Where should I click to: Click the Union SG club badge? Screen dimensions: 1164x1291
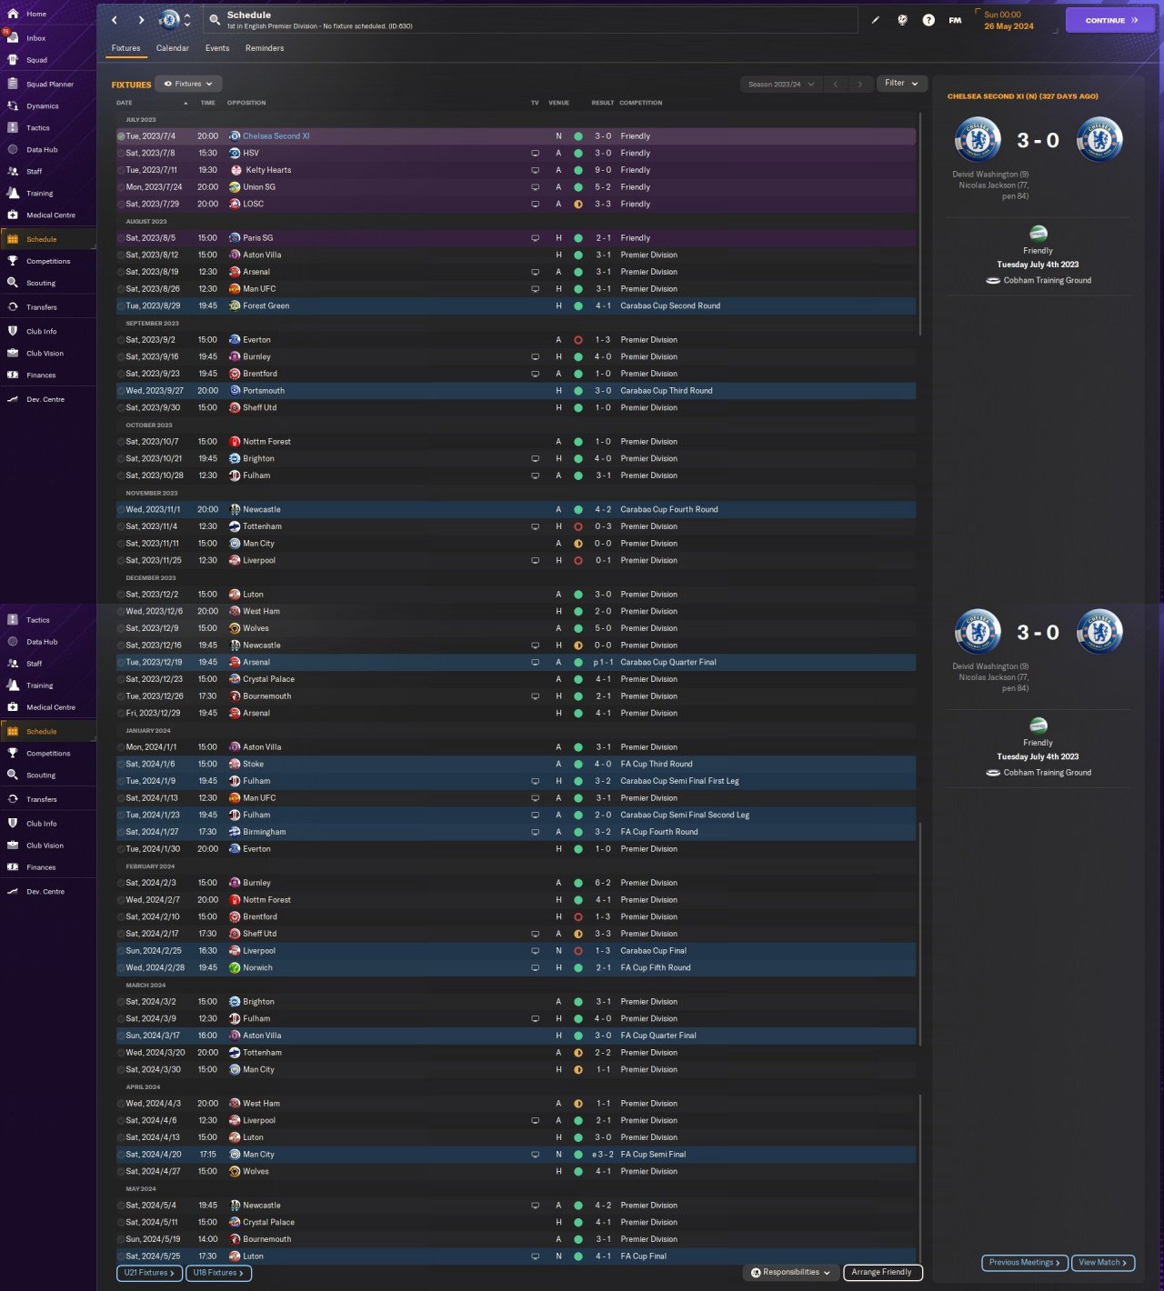(x=235, y=187)
